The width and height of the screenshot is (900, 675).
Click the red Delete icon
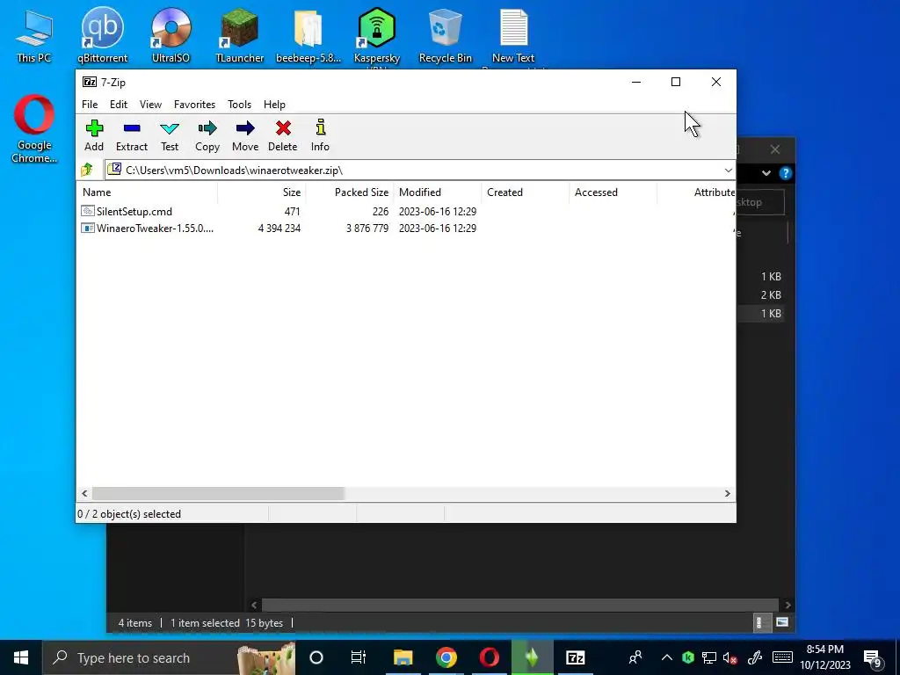tap(283, 128)
